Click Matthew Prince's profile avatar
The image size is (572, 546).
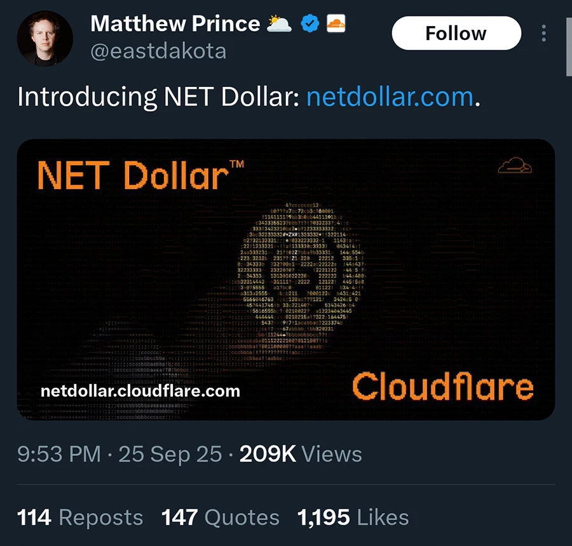43,39
